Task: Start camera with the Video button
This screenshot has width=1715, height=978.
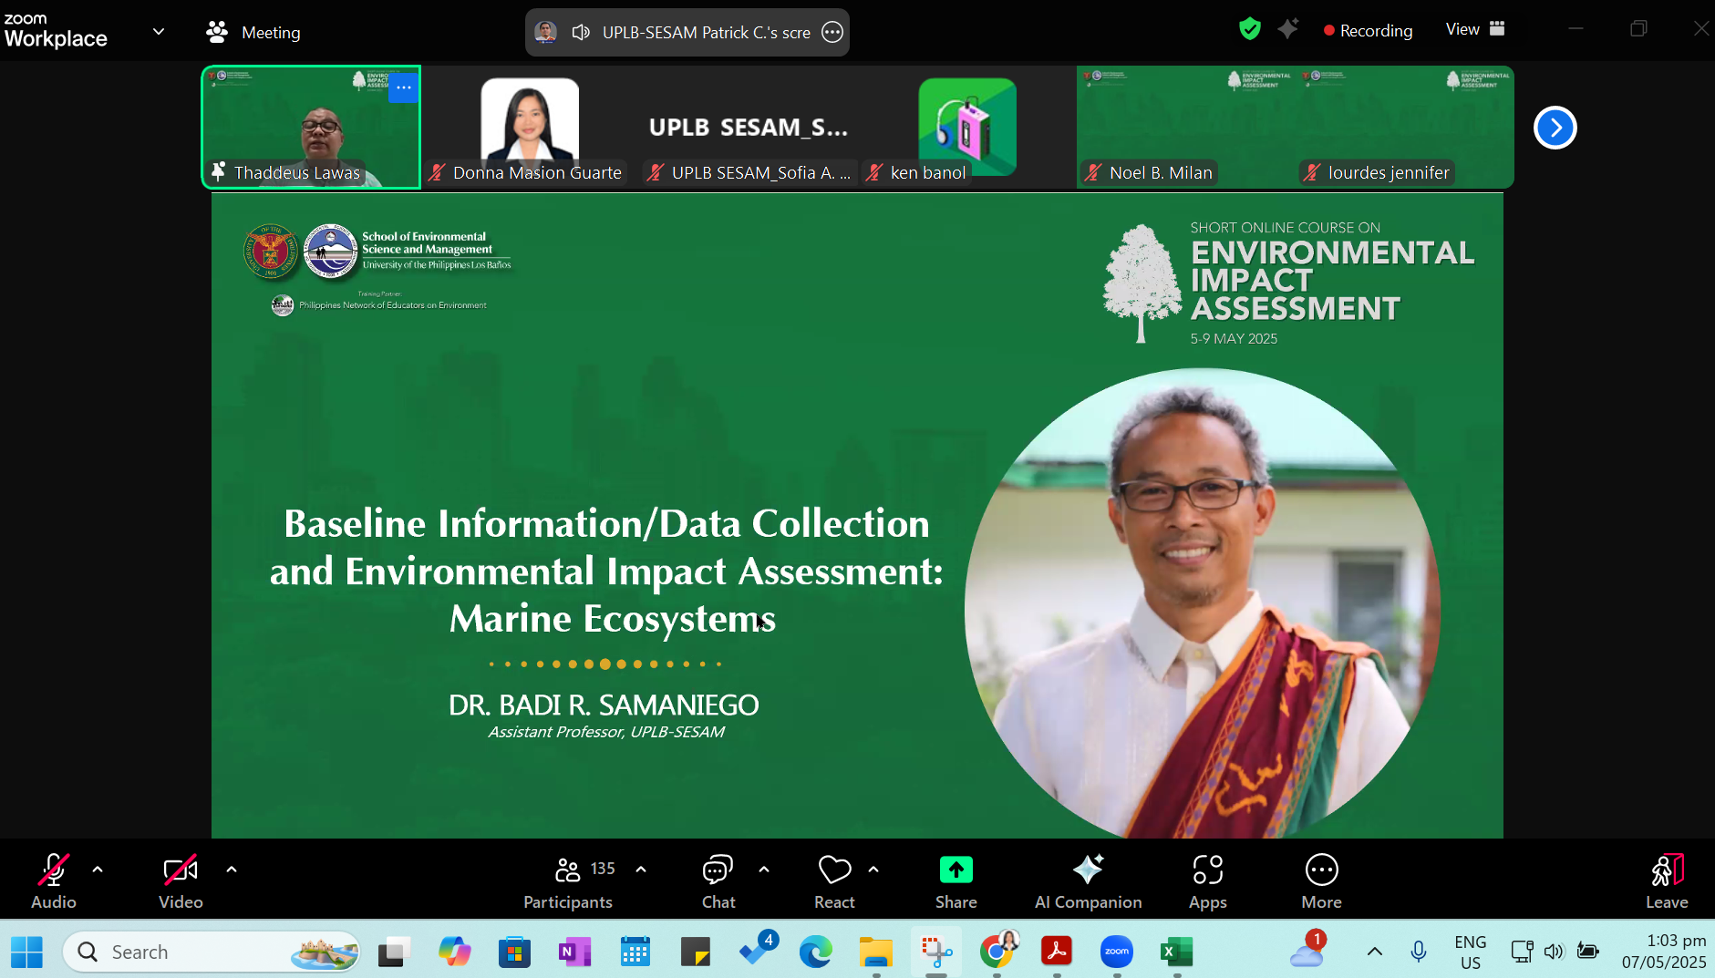Action: click(181, 880)
